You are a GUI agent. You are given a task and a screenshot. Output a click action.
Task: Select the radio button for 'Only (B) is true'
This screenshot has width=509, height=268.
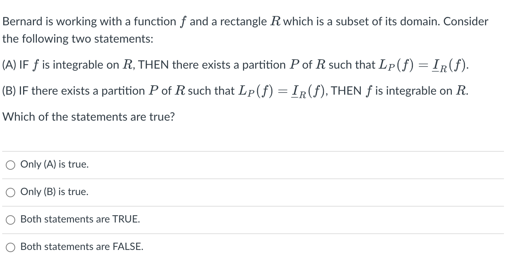coord(10,193)
